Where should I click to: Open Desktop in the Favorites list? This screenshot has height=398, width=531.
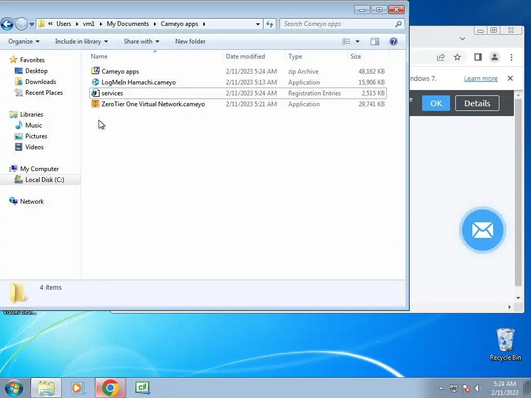(36, 70)
